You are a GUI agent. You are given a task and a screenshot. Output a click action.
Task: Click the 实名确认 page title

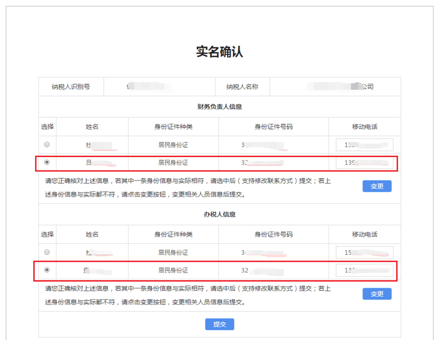220,52
